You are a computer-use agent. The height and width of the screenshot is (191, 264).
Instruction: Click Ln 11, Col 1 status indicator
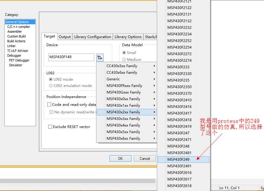(229, 188)
